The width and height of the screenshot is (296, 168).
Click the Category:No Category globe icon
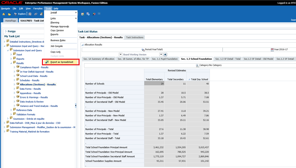tap(197, 65)
